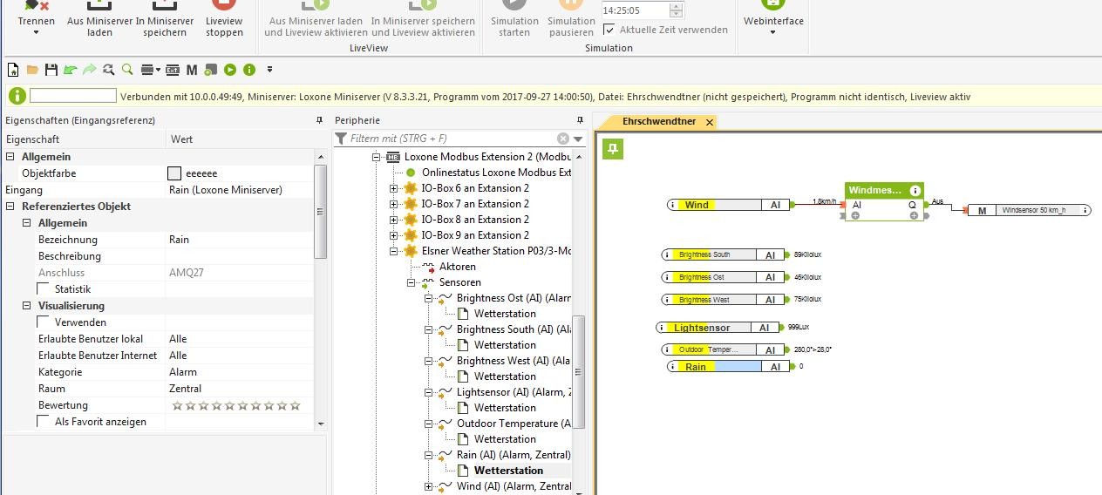Click the Objektfarbe color swatch

(174, 173)
